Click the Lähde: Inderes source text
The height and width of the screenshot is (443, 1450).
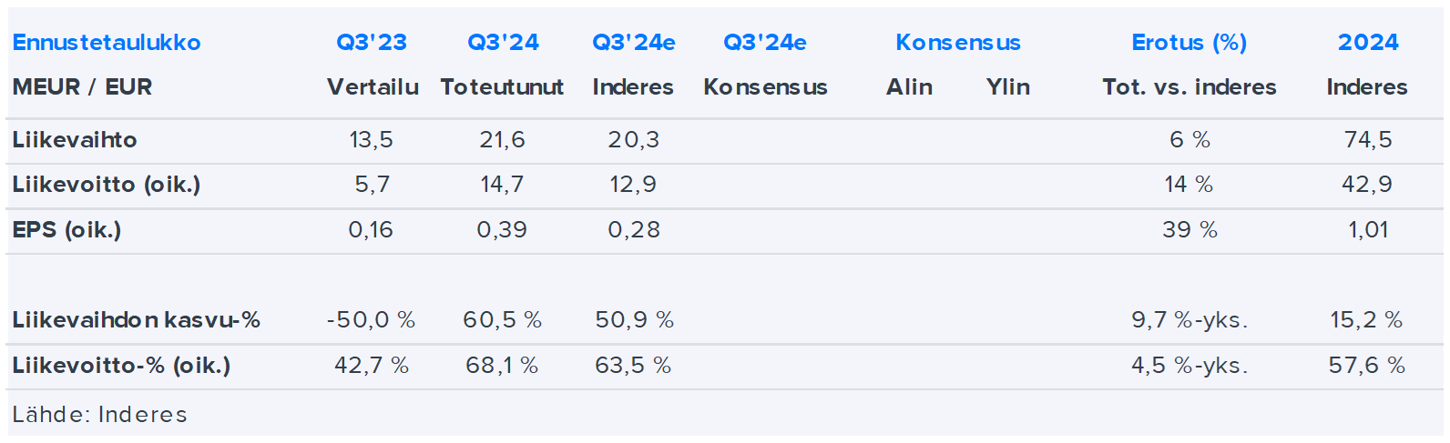click(99, 415)
